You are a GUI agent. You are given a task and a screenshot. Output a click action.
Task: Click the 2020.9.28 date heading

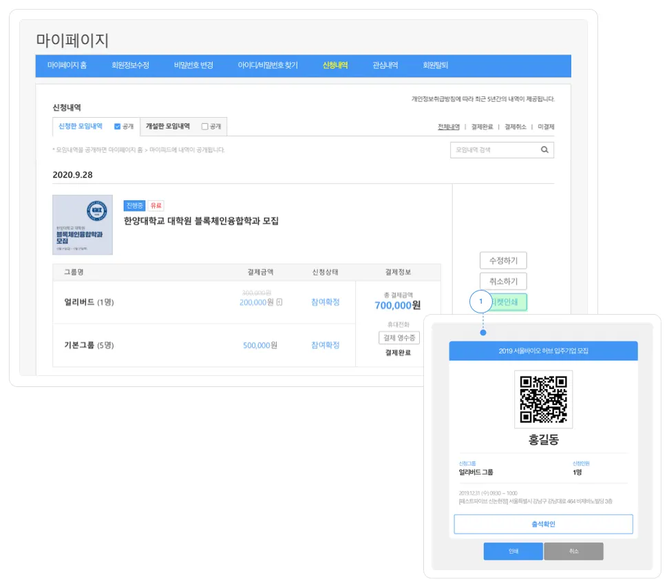click(x=72, y=175)
